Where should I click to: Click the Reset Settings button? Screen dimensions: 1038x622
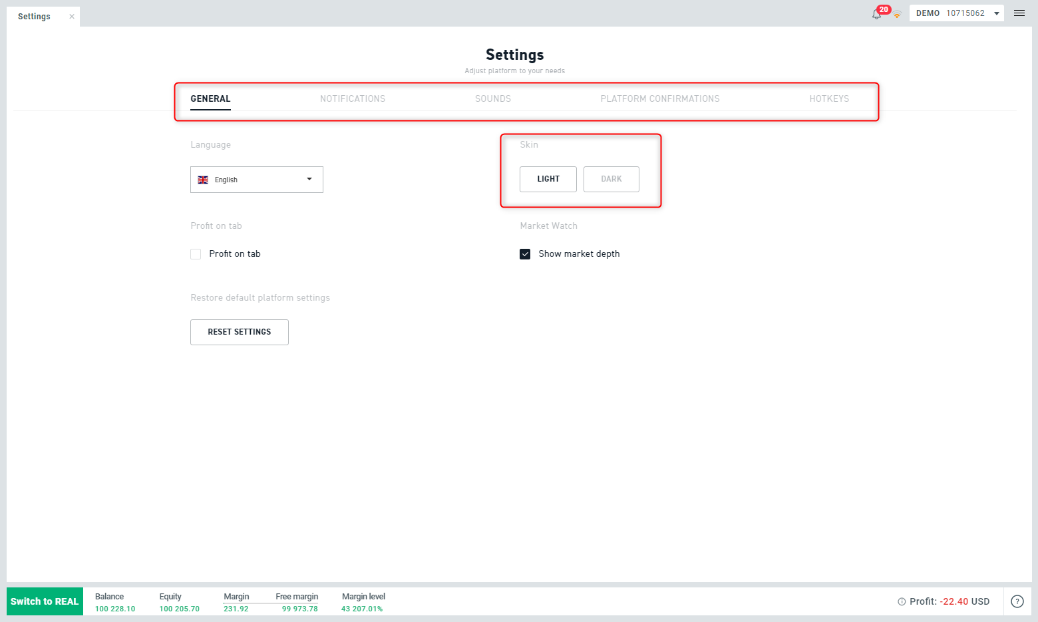point(240,332)
